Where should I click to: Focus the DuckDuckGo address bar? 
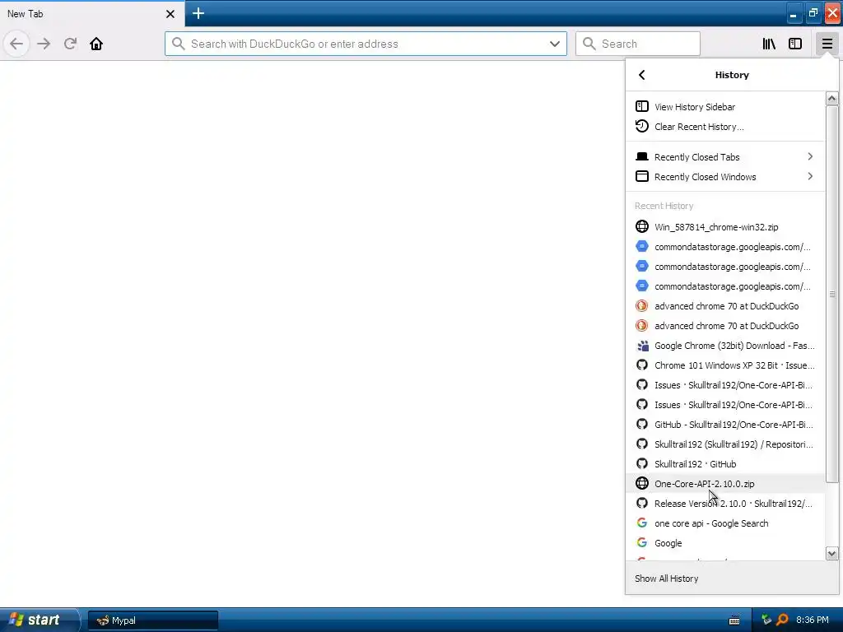point(366,44)
